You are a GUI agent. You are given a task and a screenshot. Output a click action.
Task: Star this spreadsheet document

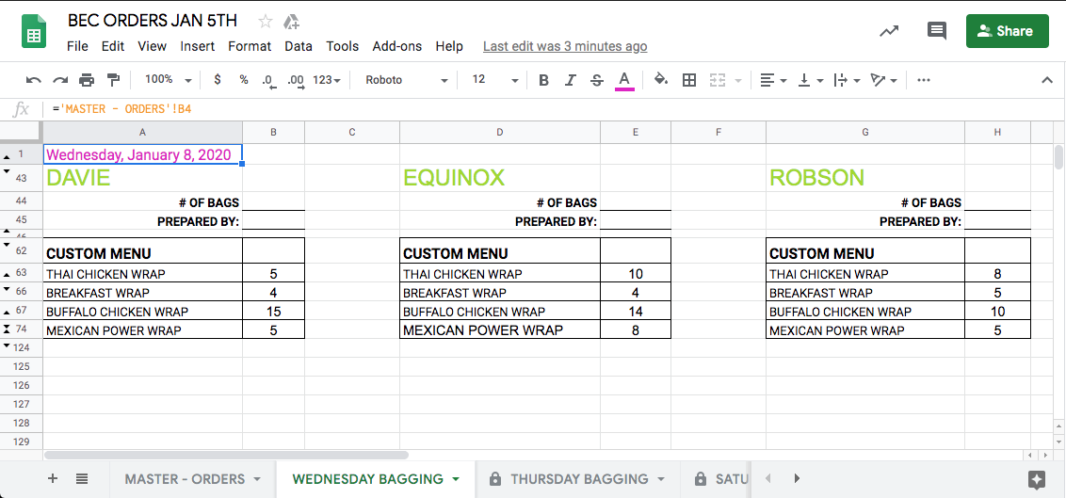coord(266,21)
